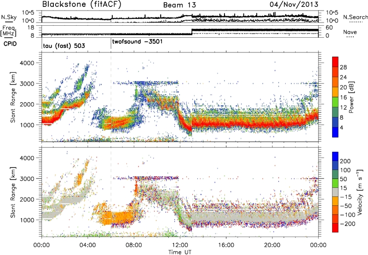Click the frequency step-up near 13:00 UT
Viewport: 368px width, 255px height.
click(192, 32)
